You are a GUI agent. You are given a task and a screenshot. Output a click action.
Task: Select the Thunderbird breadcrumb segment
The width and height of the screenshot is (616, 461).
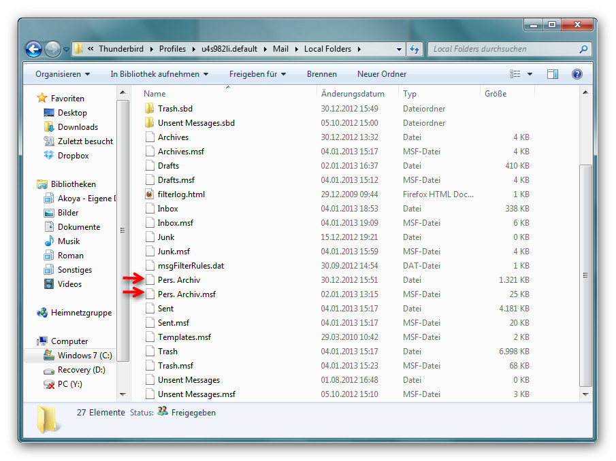(121, 49)
